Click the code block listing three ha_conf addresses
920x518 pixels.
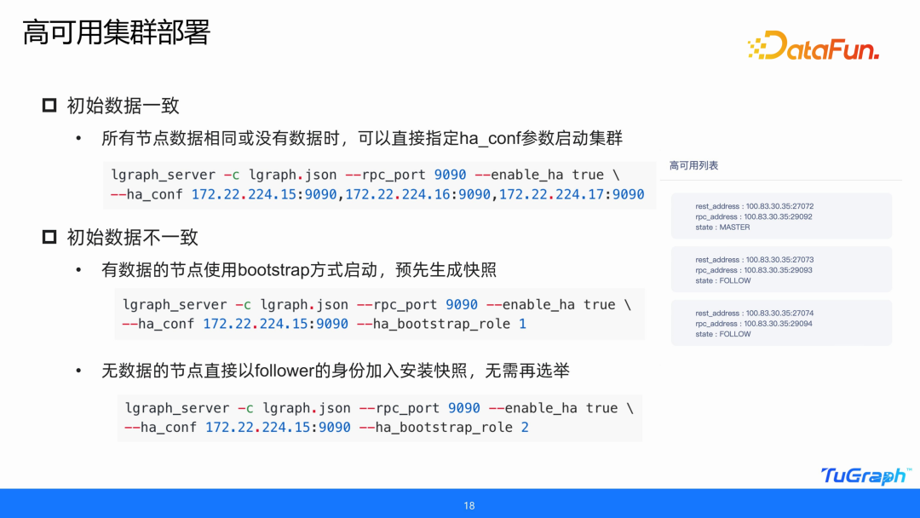click(377, 185)
